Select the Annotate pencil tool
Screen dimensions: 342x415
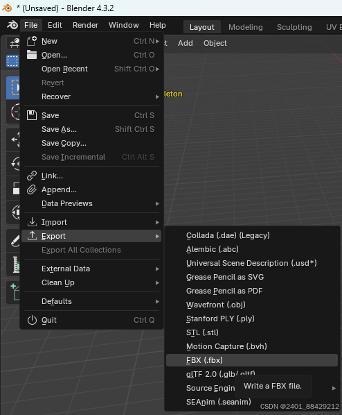[x=13, y=241]
